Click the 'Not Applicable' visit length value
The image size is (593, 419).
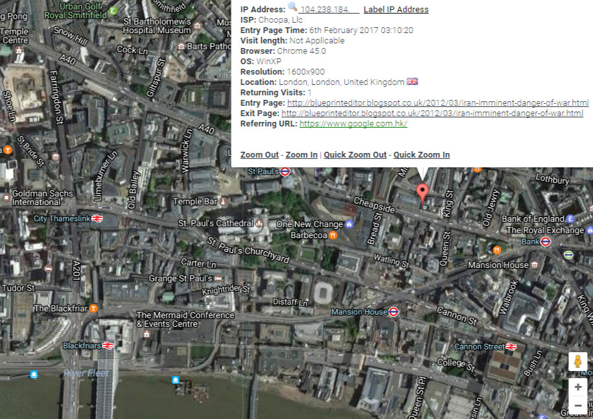(317, 40)
